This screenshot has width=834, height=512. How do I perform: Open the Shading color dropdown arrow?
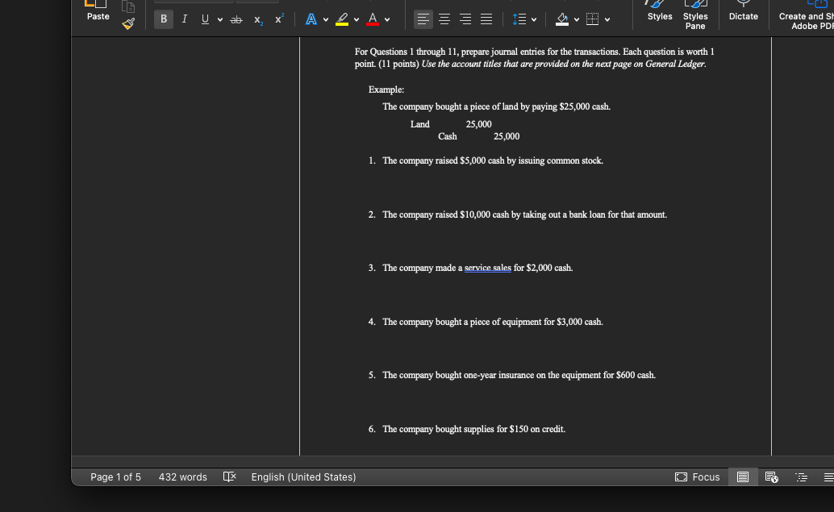[577, 19]
